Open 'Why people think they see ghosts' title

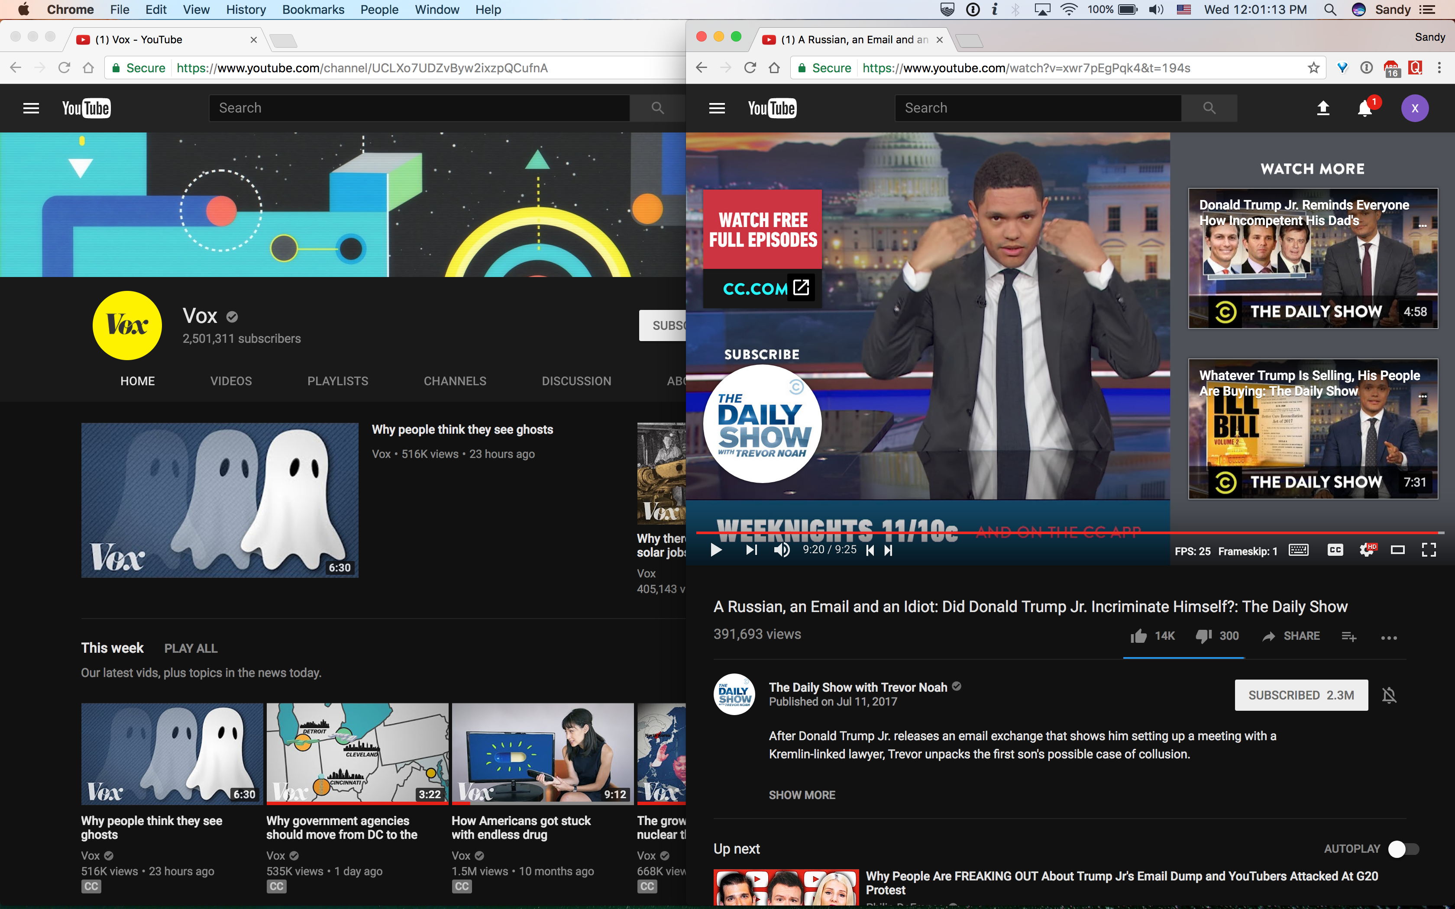coord(462,429)
